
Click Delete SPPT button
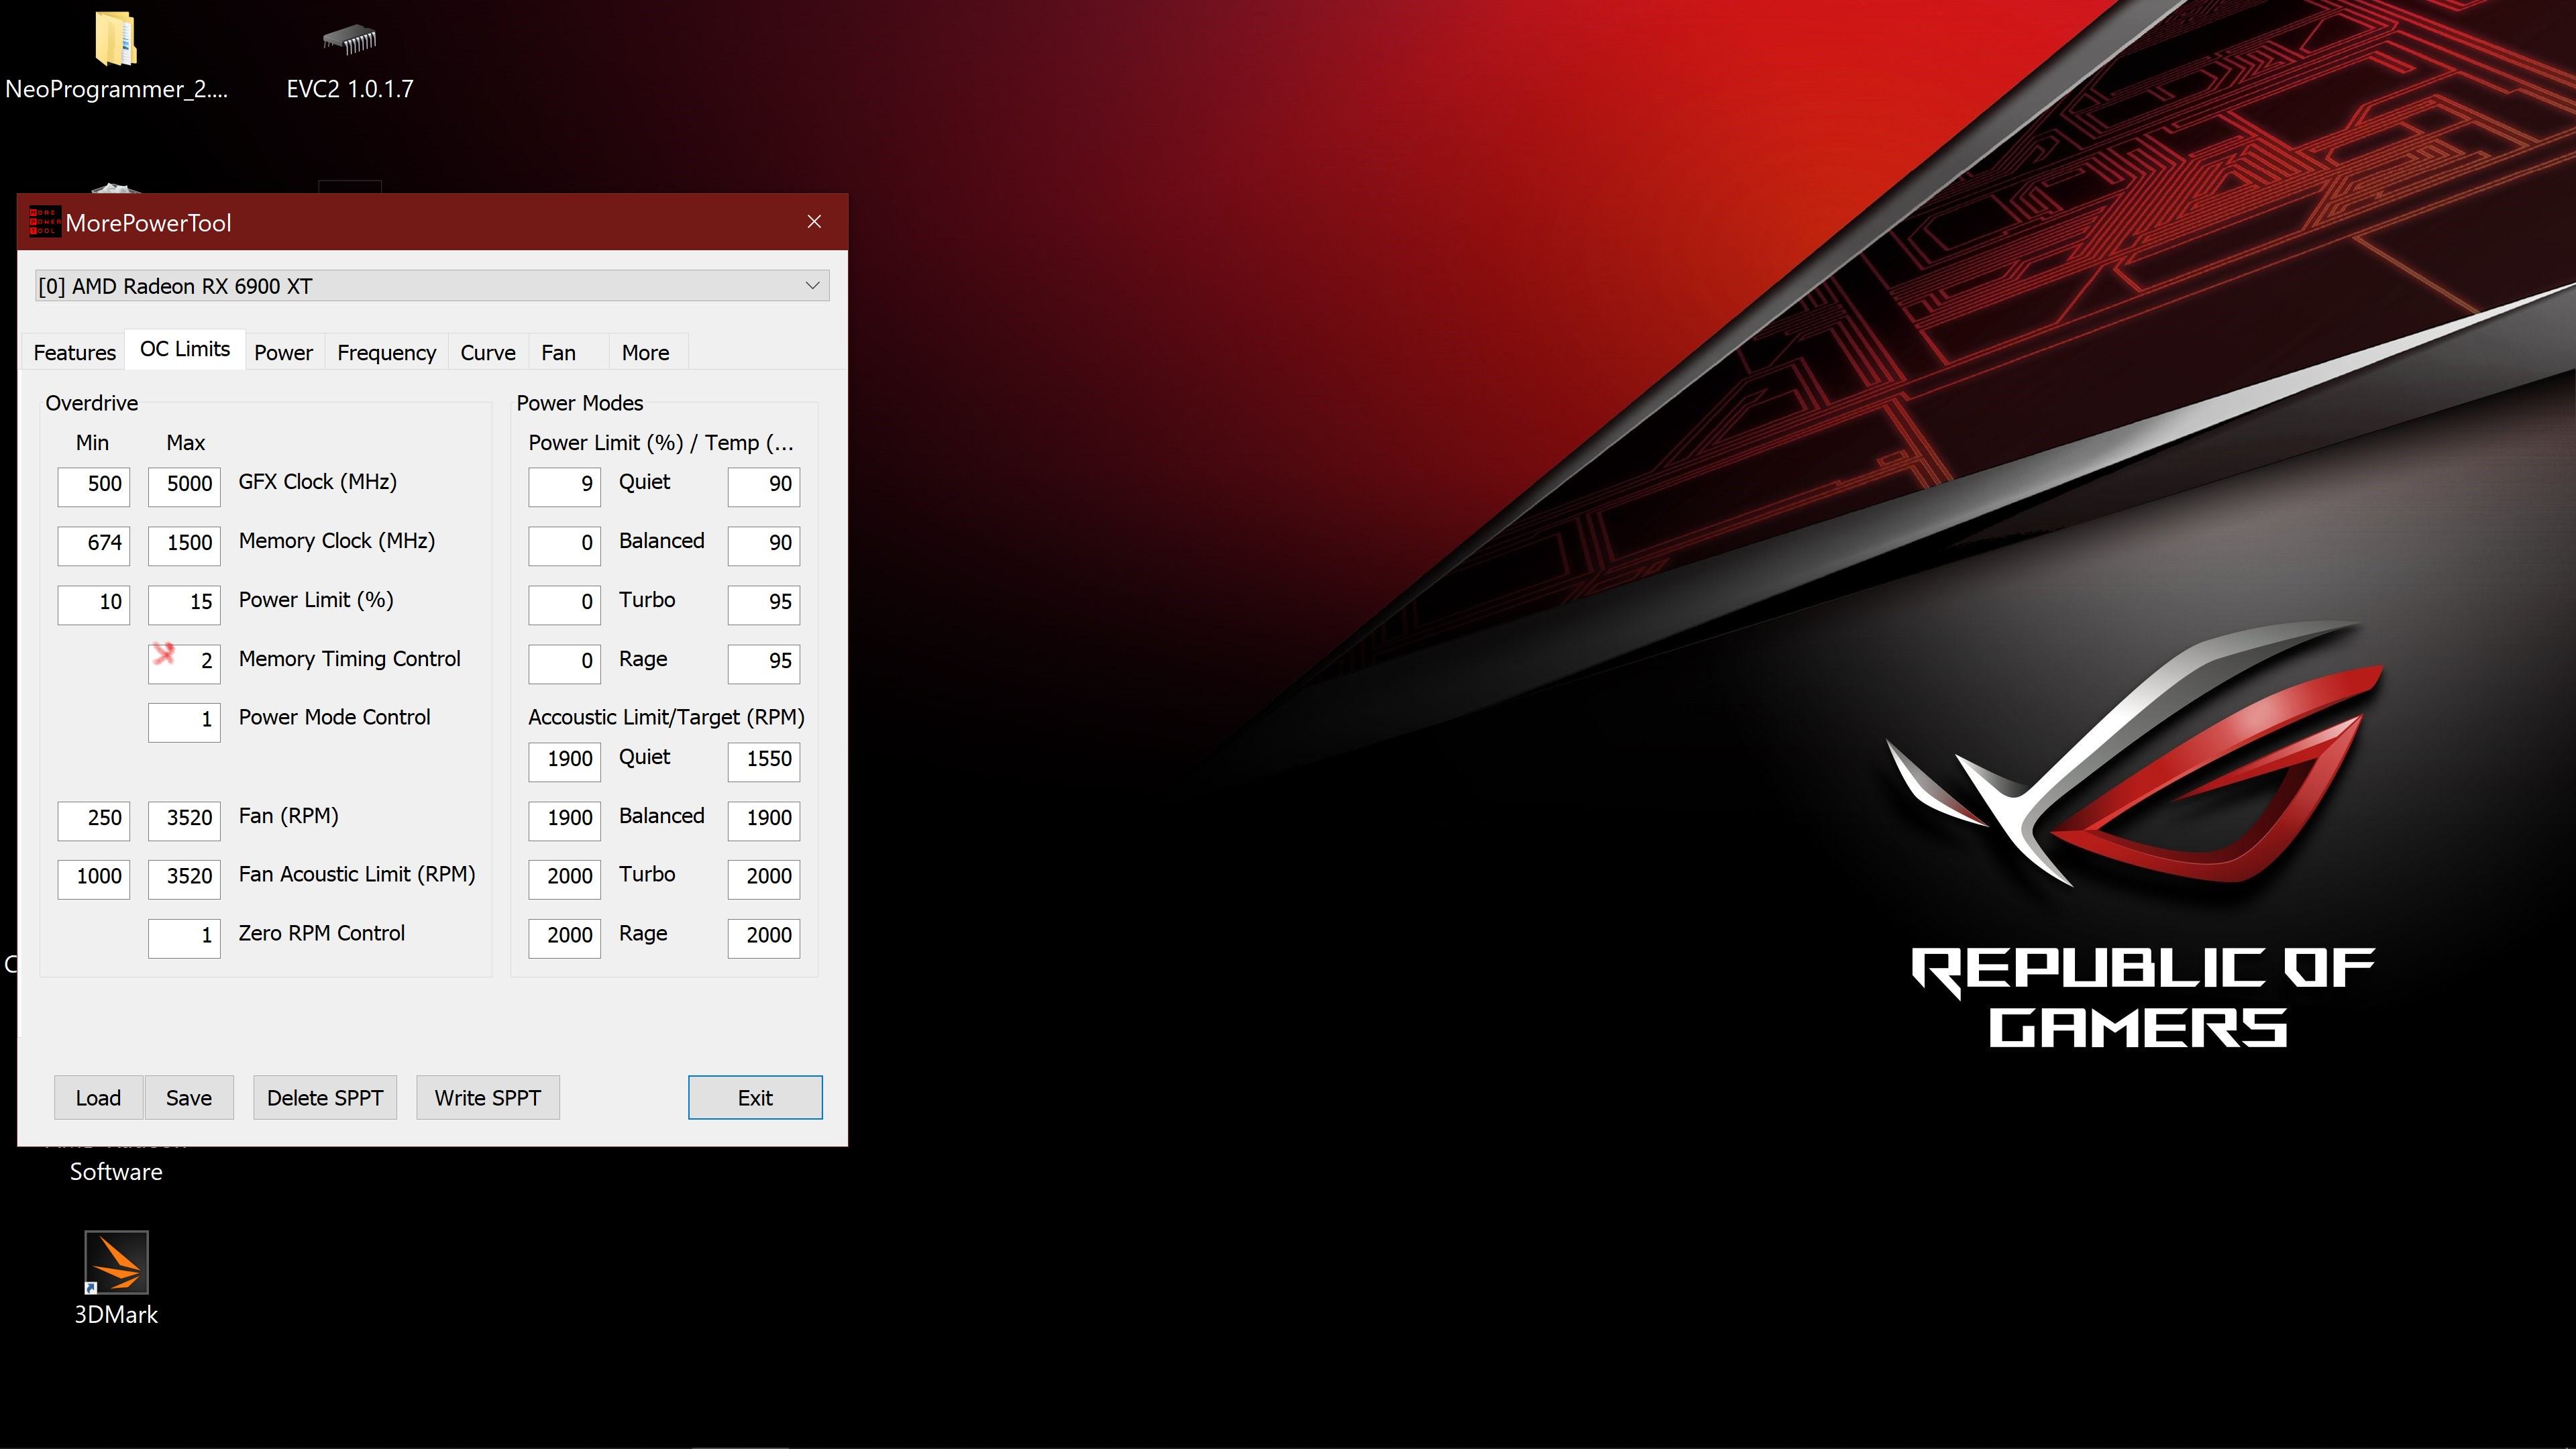click(325, 1098)
